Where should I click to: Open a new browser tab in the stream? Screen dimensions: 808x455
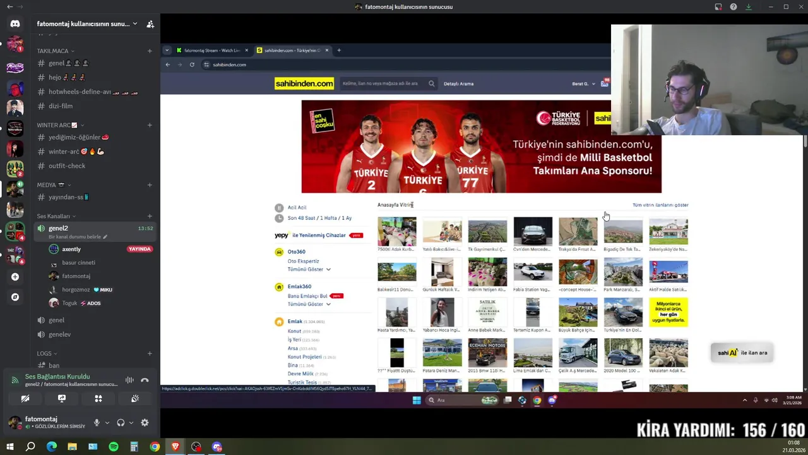coord(339,50)
